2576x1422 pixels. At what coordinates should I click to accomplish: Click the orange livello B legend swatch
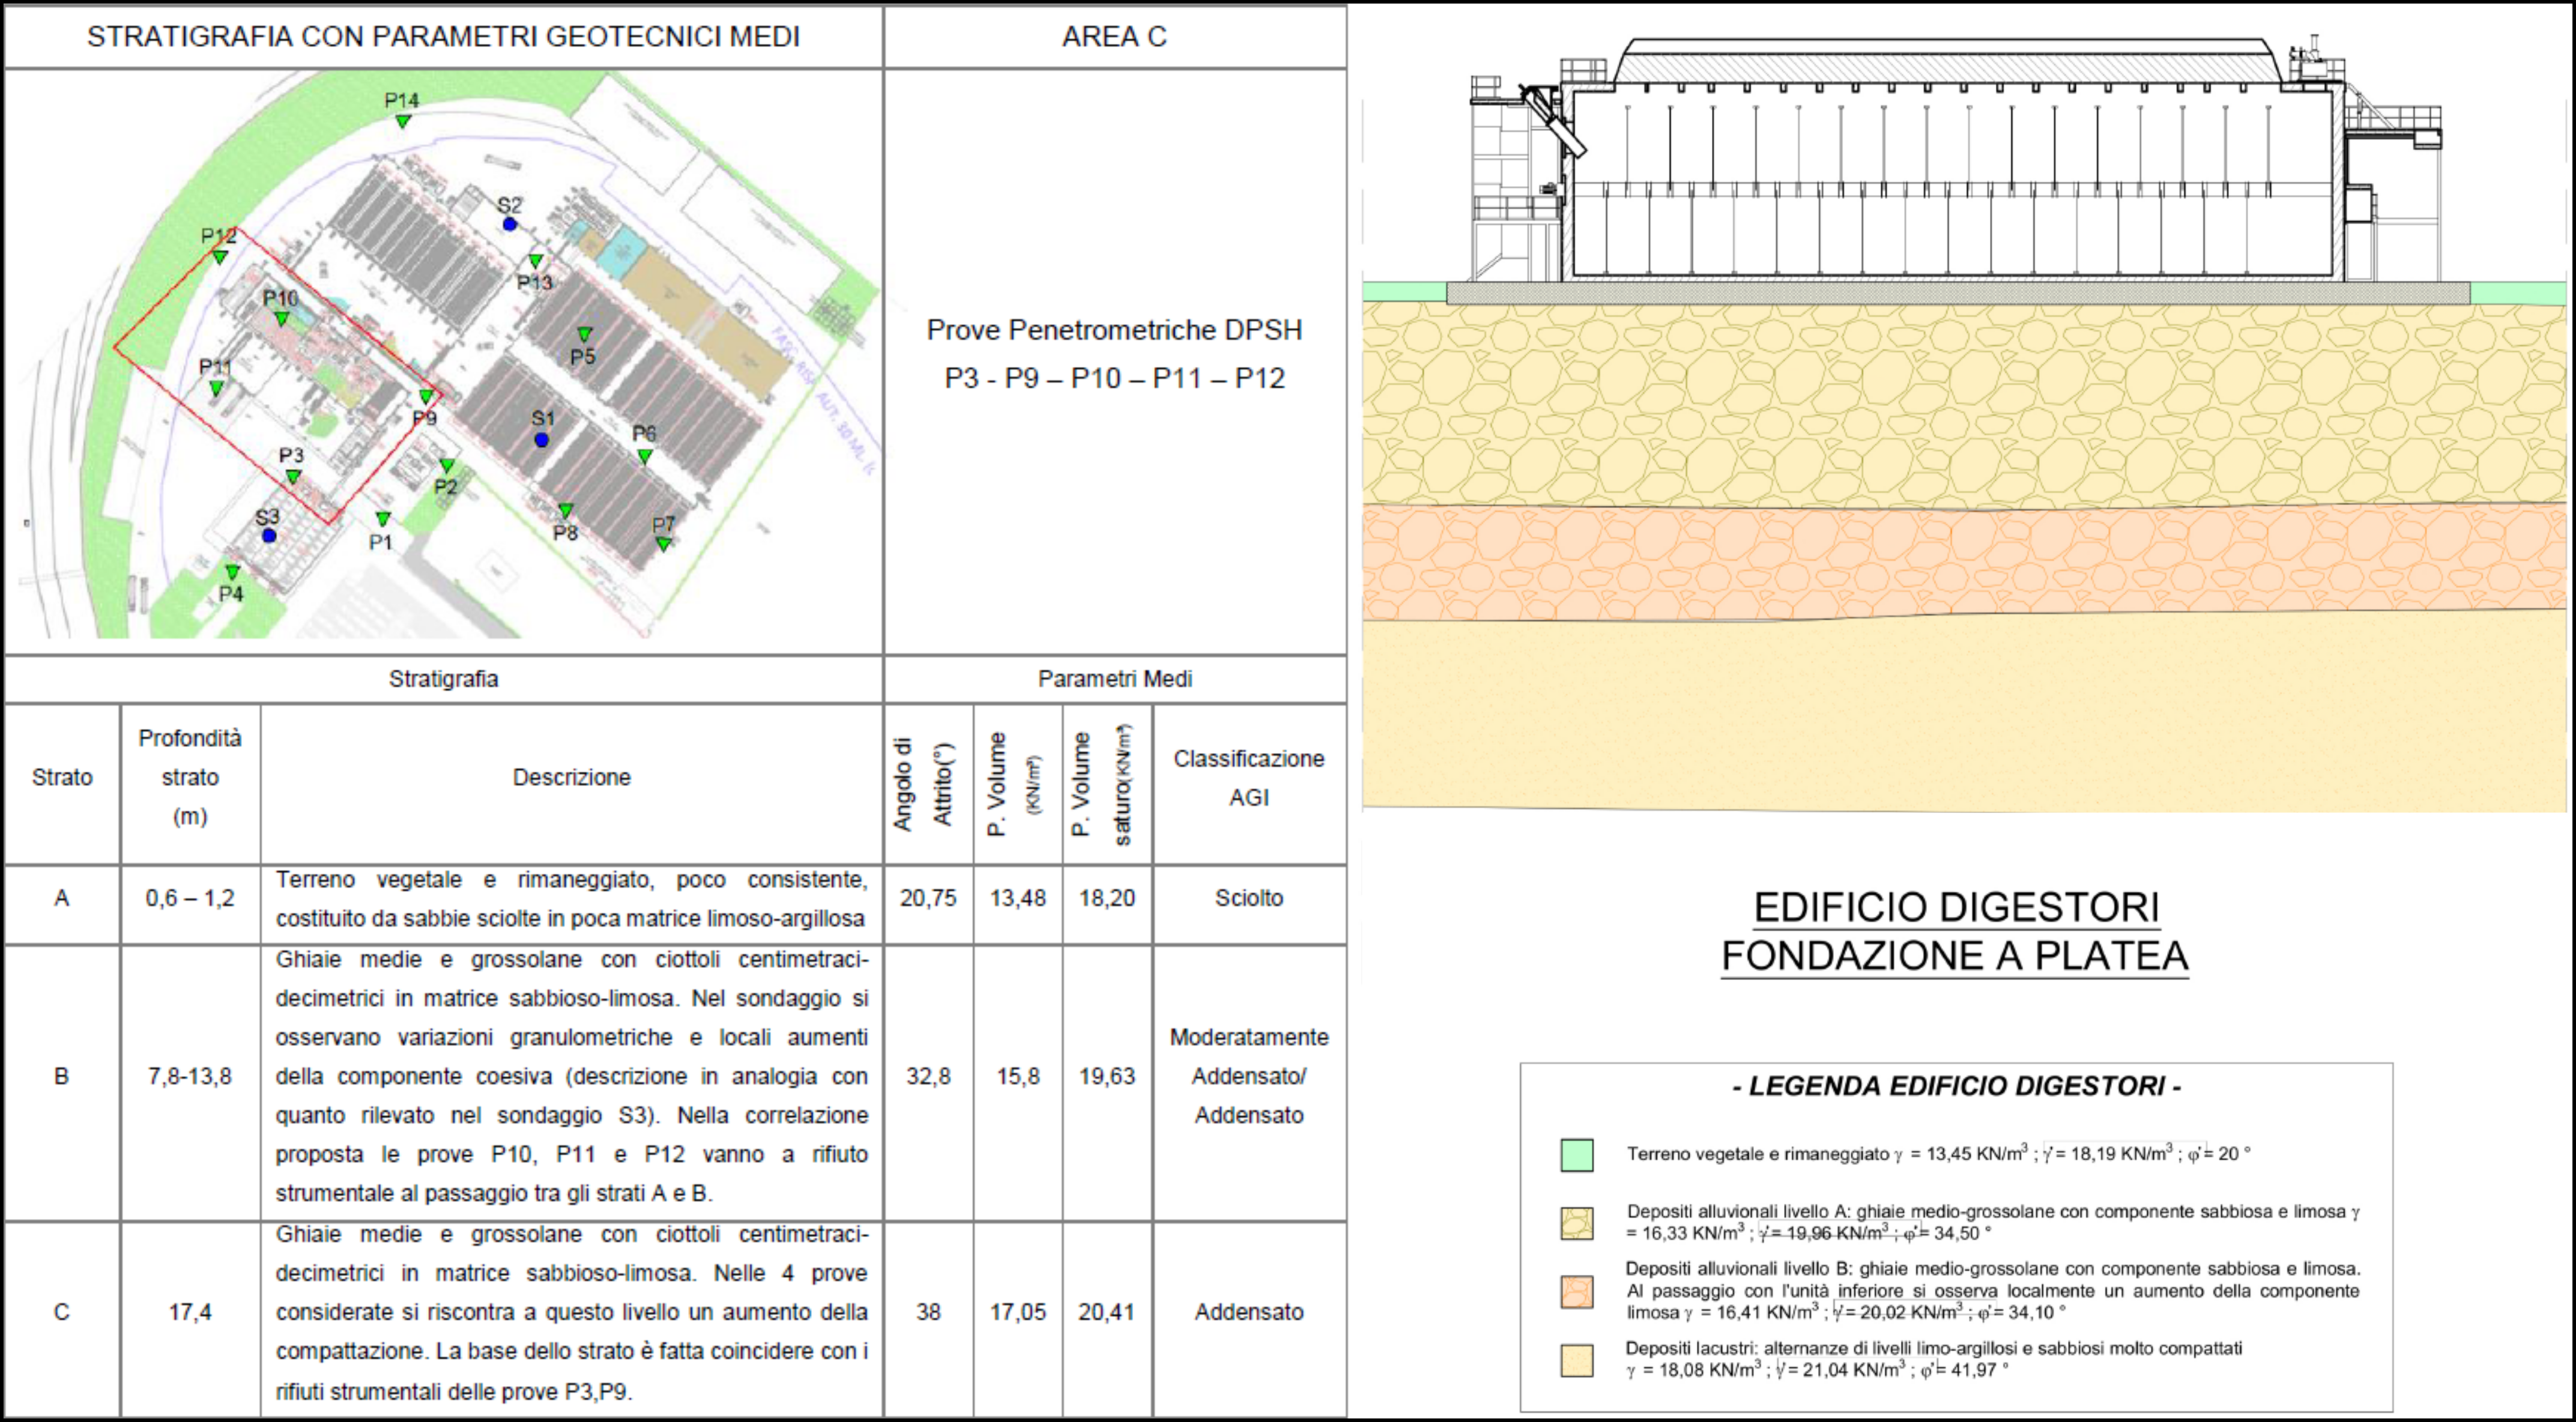pyautogui.click(x=1577, y=1291)
